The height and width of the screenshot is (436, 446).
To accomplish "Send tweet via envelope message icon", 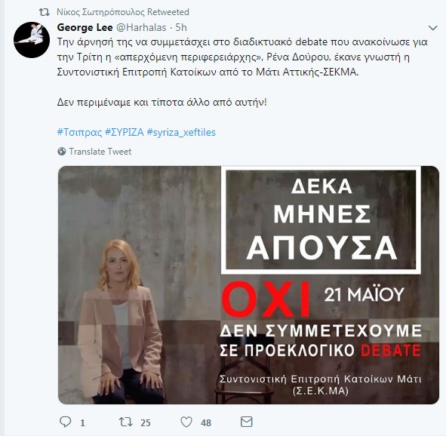I will click(246, 422).
